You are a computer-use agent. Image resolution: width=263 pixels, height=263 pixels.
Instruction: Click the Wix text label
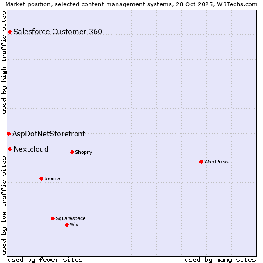74,224
